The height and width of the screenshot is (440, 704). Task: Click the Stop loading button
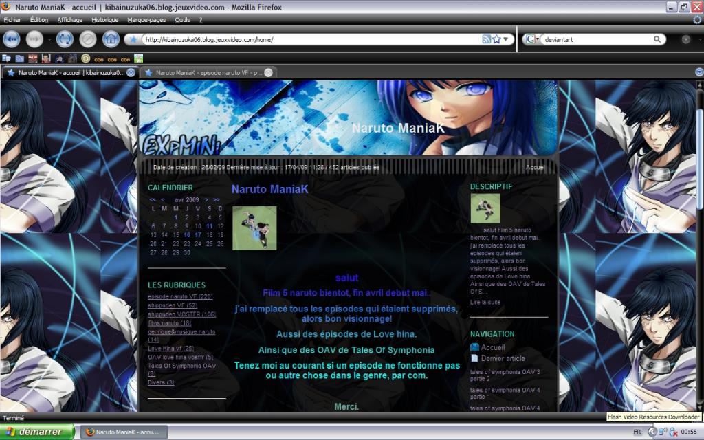88,39
